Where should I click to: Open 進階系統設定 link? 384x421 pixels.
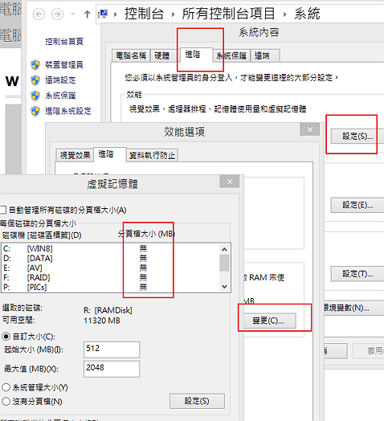click(x=68, y=111)
